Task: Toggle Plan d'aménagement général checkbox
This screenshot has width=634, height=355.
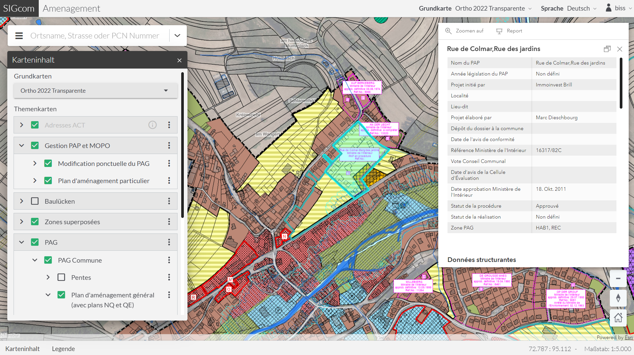Action: pos(61,295)
